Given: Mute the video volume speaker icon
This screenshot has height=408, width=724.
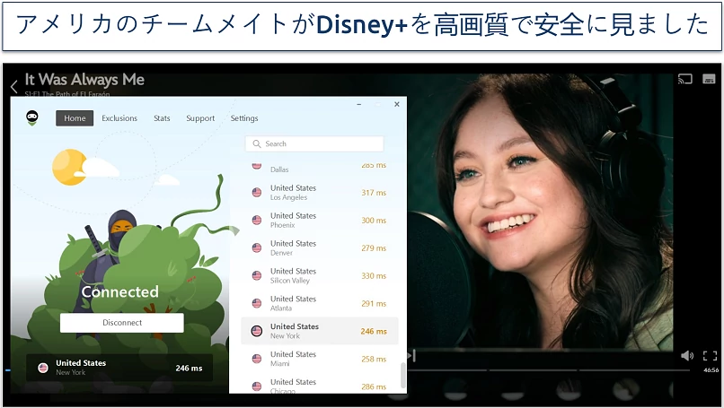Looking at the screenshot, I should (x=687, y=355).
